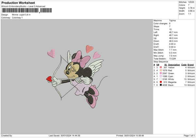The height and width of the screenshot is (138, 196).
Task: Select code '15' in the White row
Action: (185, 79)
